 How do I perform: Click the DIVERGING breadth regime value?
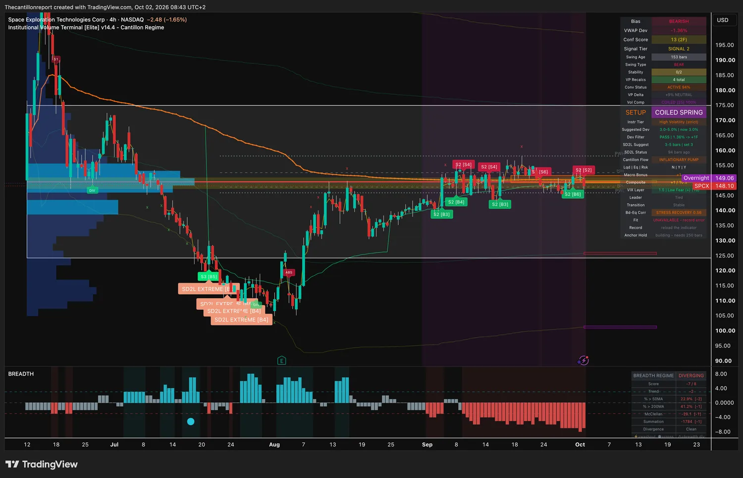point(691,375)
